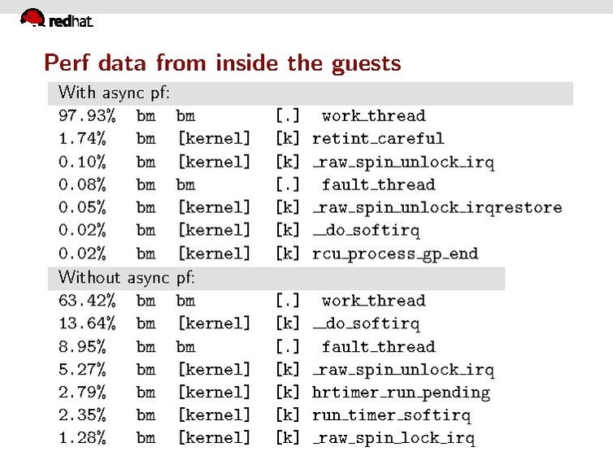
Task: Click the Red Hat logo
Action: tap(55, 19)
